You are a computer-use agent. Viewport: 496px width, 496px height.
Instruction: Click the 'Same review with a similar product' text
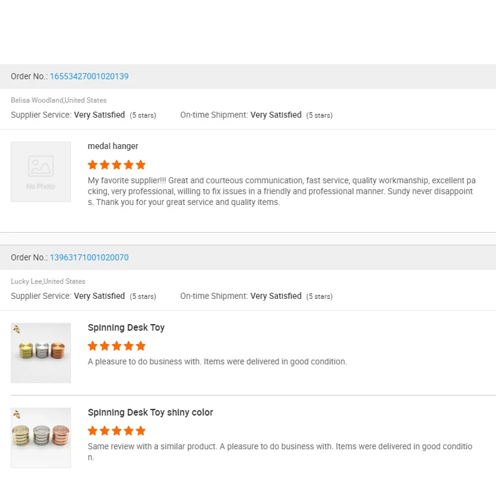(280, 451)
